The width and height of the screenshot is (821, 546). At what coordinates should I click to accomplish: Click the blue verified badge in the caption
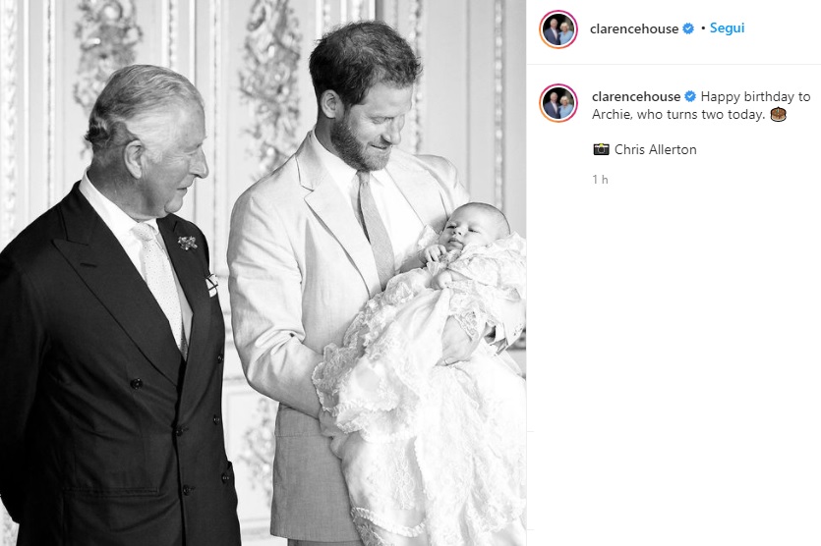[690, 97]
